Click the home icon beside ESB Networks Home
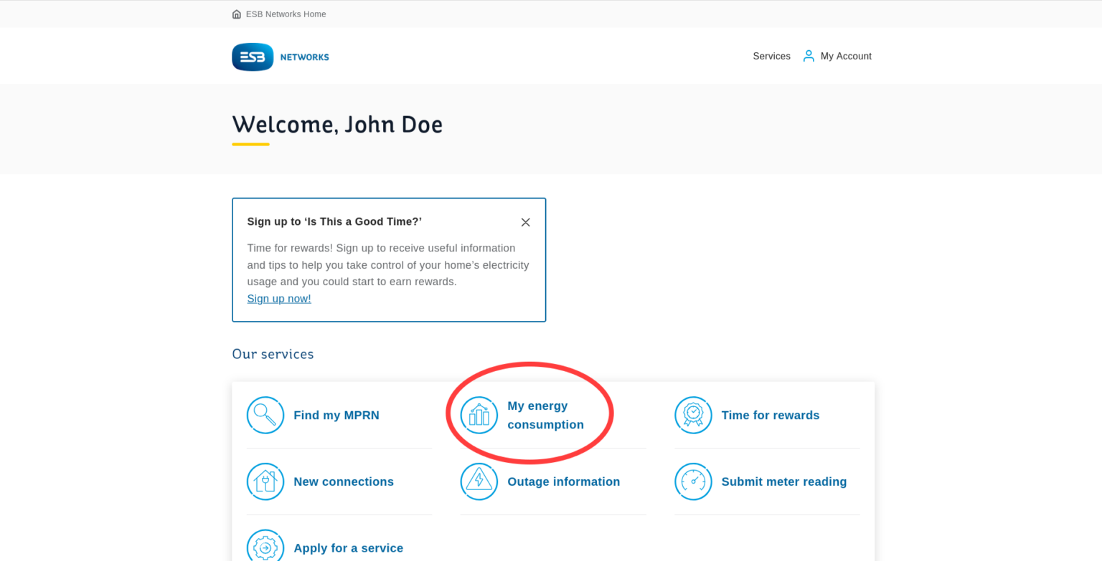Image resolution: width=1102 pixels, height=561 pixels. pyautogui.click(x=236, y=14)
